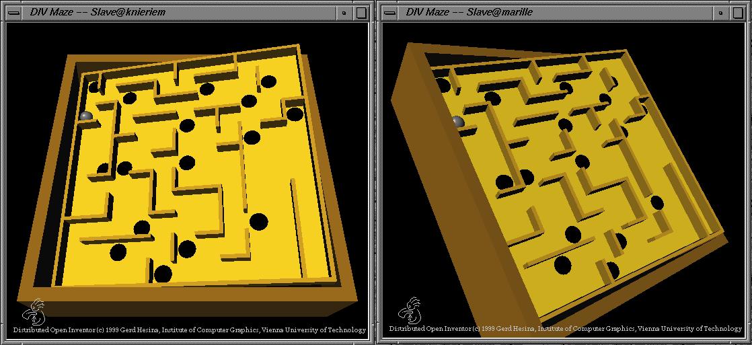Minimize the Slave@marille maze window

click(x=719, y=13)
